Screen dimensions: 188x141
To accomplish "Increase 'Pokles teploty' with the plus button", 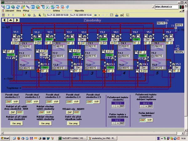I will 117,123.
